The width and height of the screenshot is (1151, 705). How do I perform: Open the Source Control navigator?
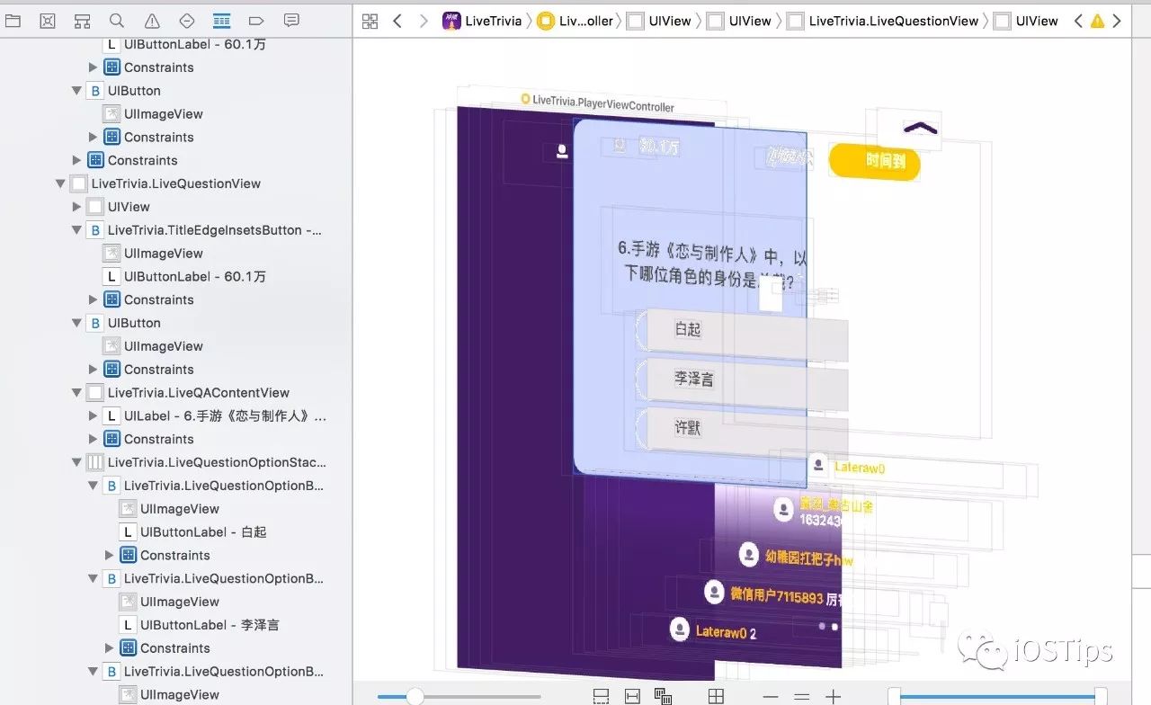(48, 21)
